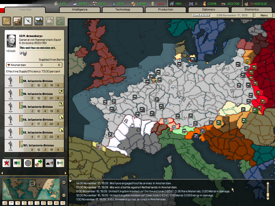Click log entry about Dortmund being bombed
The width and height of the screenshot is (275, 206).
tap(153, 191)
